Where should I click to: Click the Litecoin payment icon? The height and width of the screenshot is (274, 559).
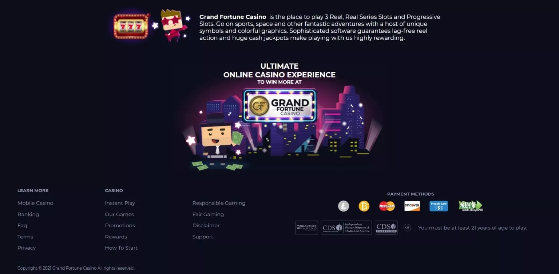pyautogui.click(x=343, y=206)
